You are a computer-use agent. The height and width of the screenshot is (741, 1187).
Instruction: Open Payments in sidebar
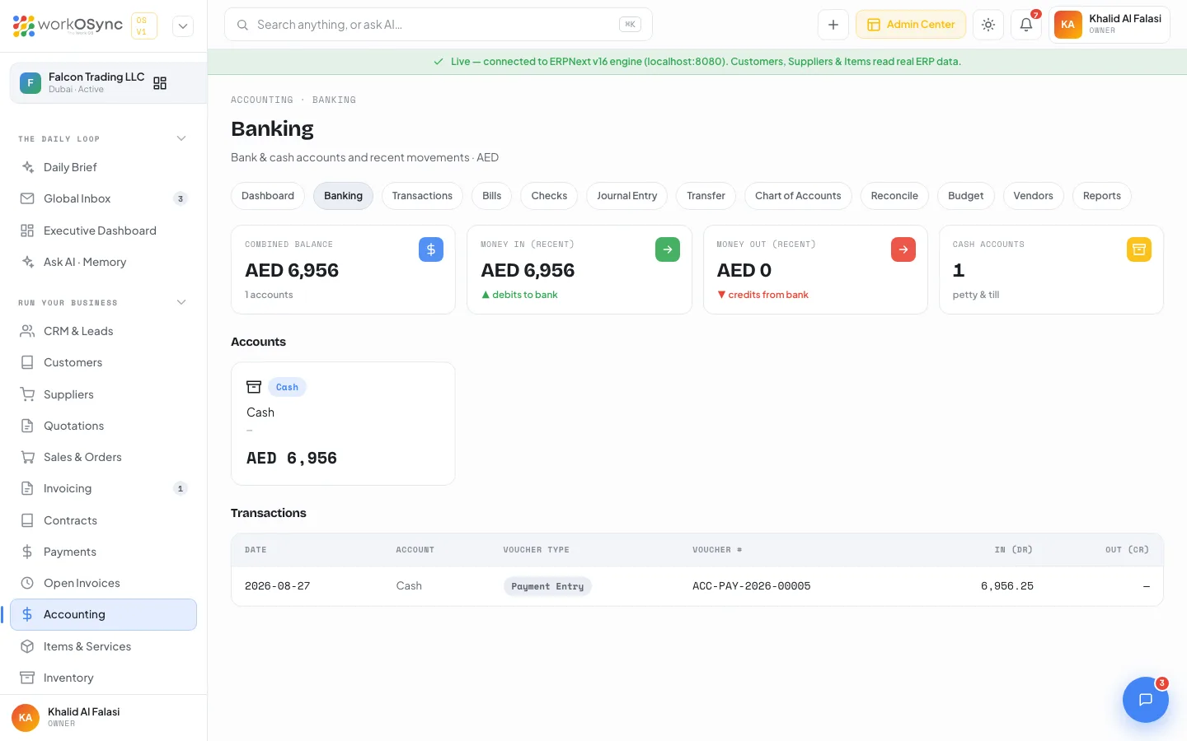pos(104,552)
